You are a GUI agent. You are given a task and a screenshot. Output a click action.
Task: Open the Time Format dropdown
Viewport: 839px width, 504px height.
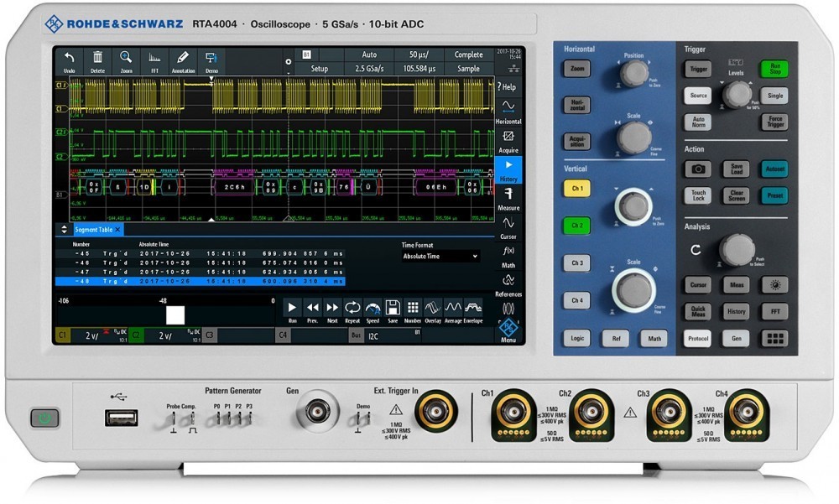click(x=440, y=257)
